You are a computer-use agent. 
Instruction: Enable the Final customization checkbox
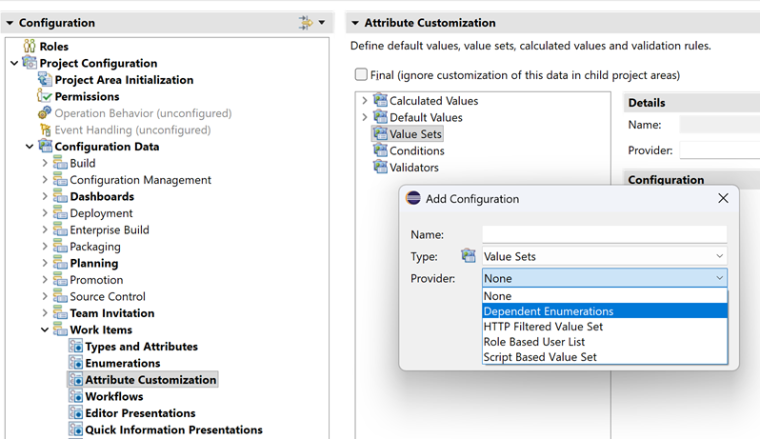[361, 74]
